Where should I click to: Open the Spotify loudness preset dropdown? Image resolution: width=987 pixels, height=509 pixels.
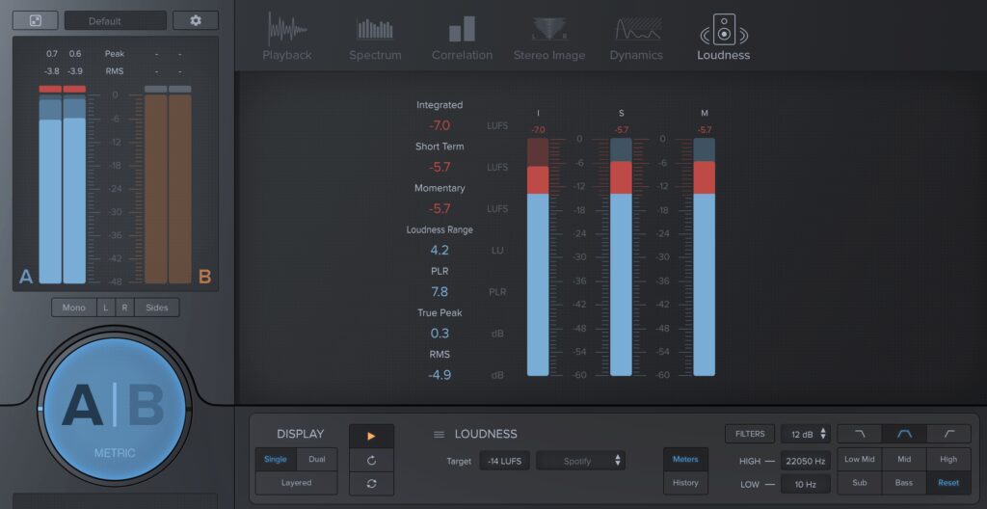pos(581,461)
